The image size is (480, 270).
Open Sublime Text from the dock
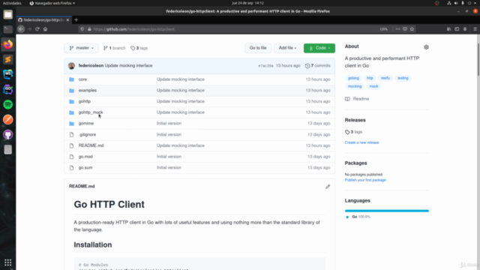[8, 59]
